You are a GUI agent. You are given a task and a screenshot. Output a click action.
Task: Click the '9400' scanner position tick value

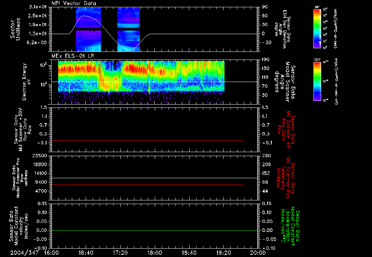[41, 182]
